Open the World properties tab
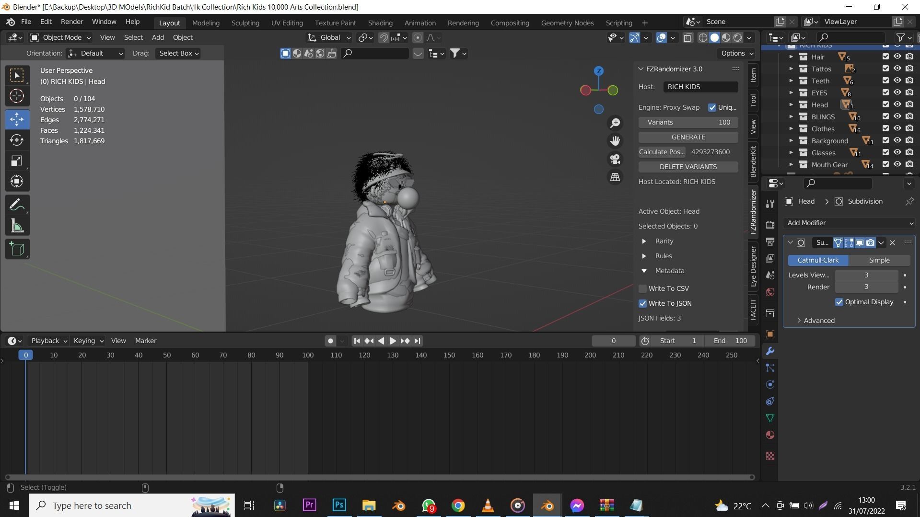 point(770,292)
